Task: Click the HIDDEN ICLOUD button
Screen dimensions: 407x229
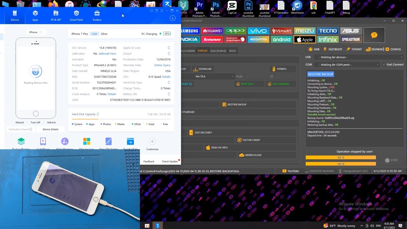Action: click(267, 155)
